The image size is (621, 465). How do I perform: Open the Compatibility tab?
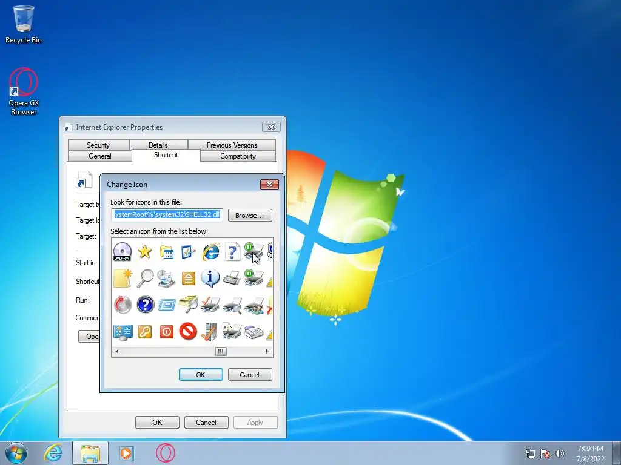[238, 156]
